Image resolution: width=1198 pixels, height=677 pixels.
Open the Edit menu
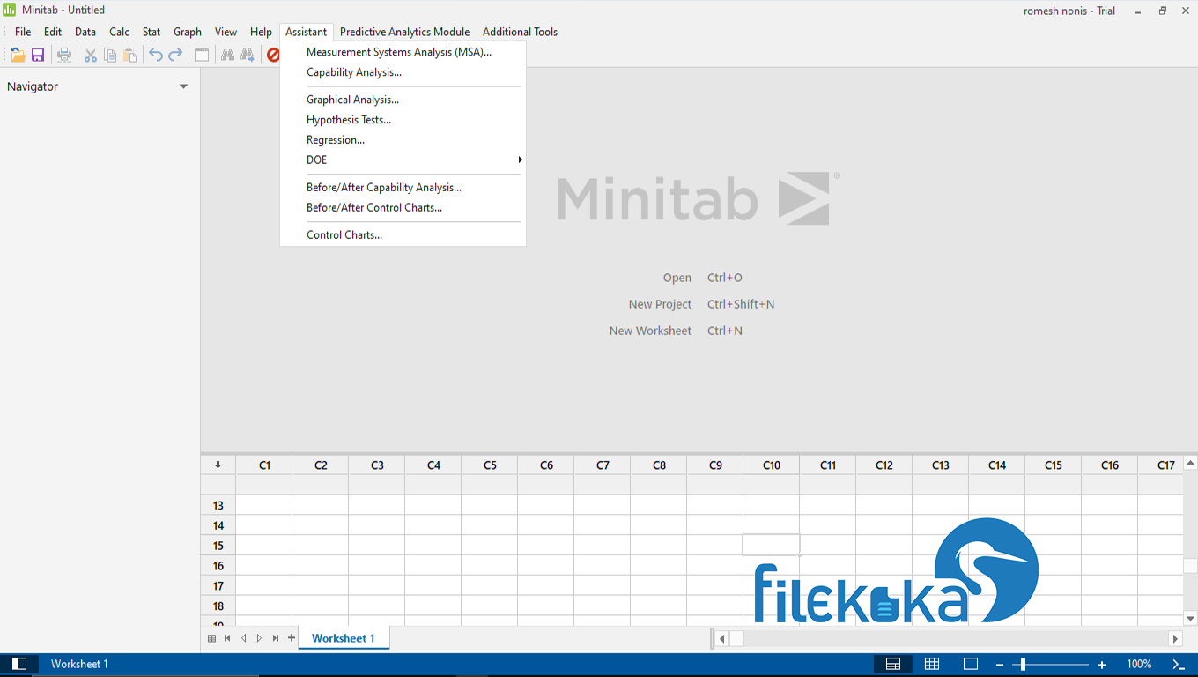(x=53, y=32)
